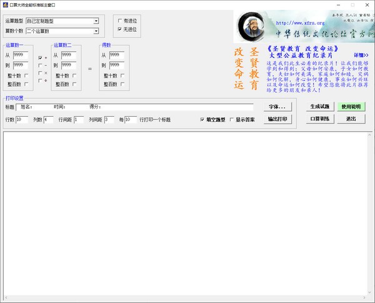Viewport: 375px width, 303px height.
Task: Enable the multiplication (×) operator checkbox
Action: (40, 72)
